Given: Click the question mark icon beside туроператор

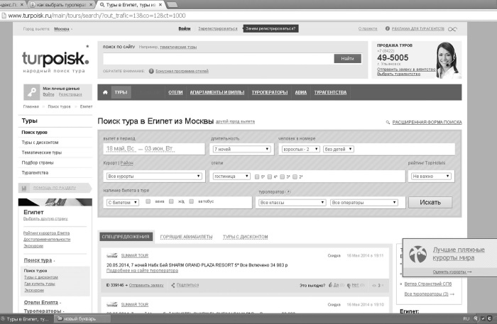Looking at the screenshot, I should pos(288,191).
